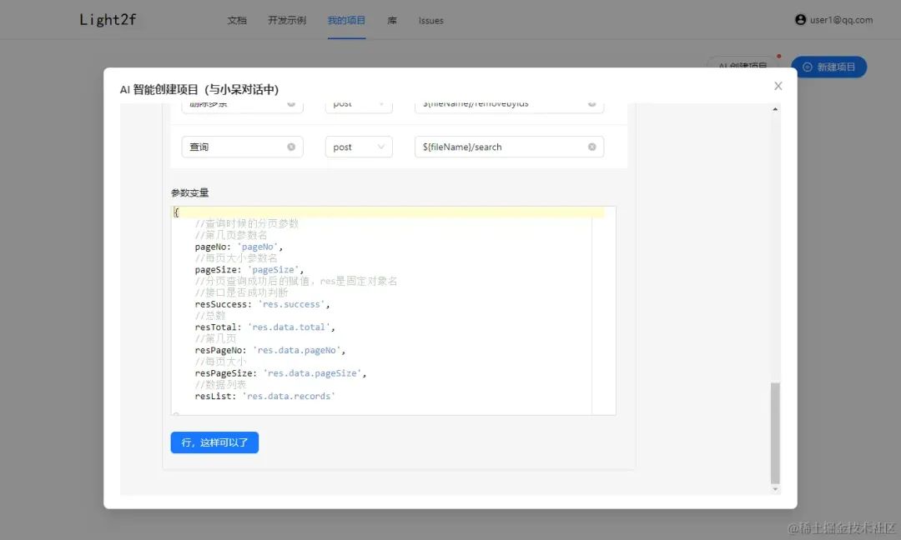Image resolution: width=901 pixels, height=540 pixels.
Task: Clear the 查询 input using its clear icon
Action: coord(290,147)
